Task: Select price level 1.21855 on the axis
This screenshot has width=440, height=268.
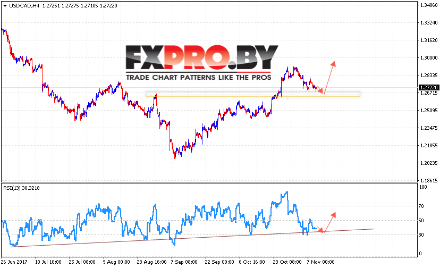Action: 429,146
